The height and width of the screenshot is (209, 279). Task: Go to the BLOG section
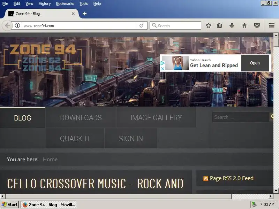click(23, 118)
